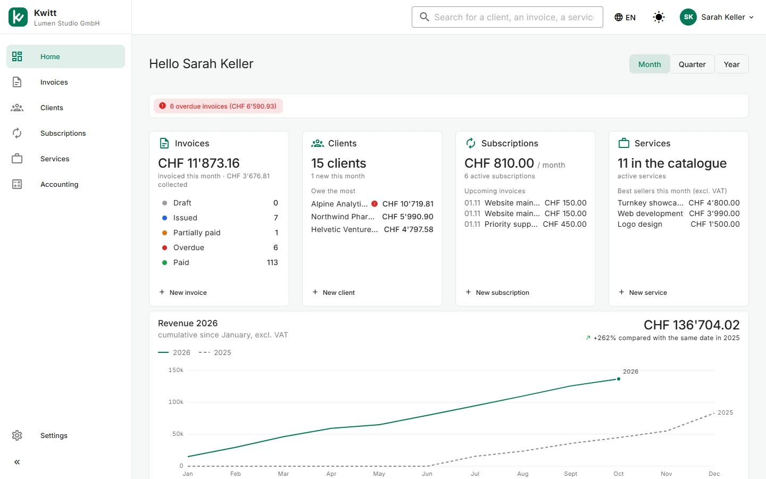Toggle 2025 series in chart legend
The image size is (766, 479).
tap(215, 352)
